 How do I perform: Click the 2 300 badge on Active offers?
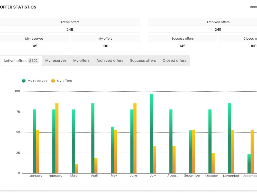pos(33,61)
